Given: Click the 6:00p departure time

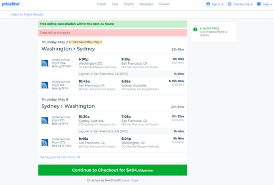Looking at the screenshot, I should click(84, 59).
